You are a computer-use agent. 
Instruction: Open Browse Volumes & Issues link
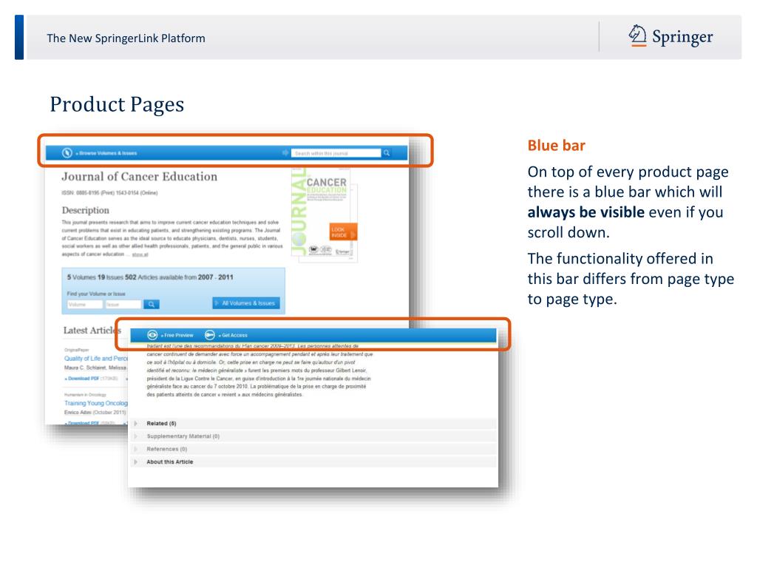(x=106, y=153)
